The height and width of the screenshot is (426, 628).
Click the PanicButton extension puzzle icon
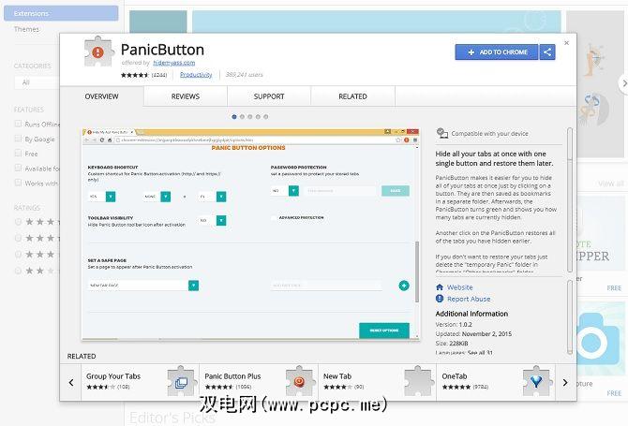click(x=98, y=51)
